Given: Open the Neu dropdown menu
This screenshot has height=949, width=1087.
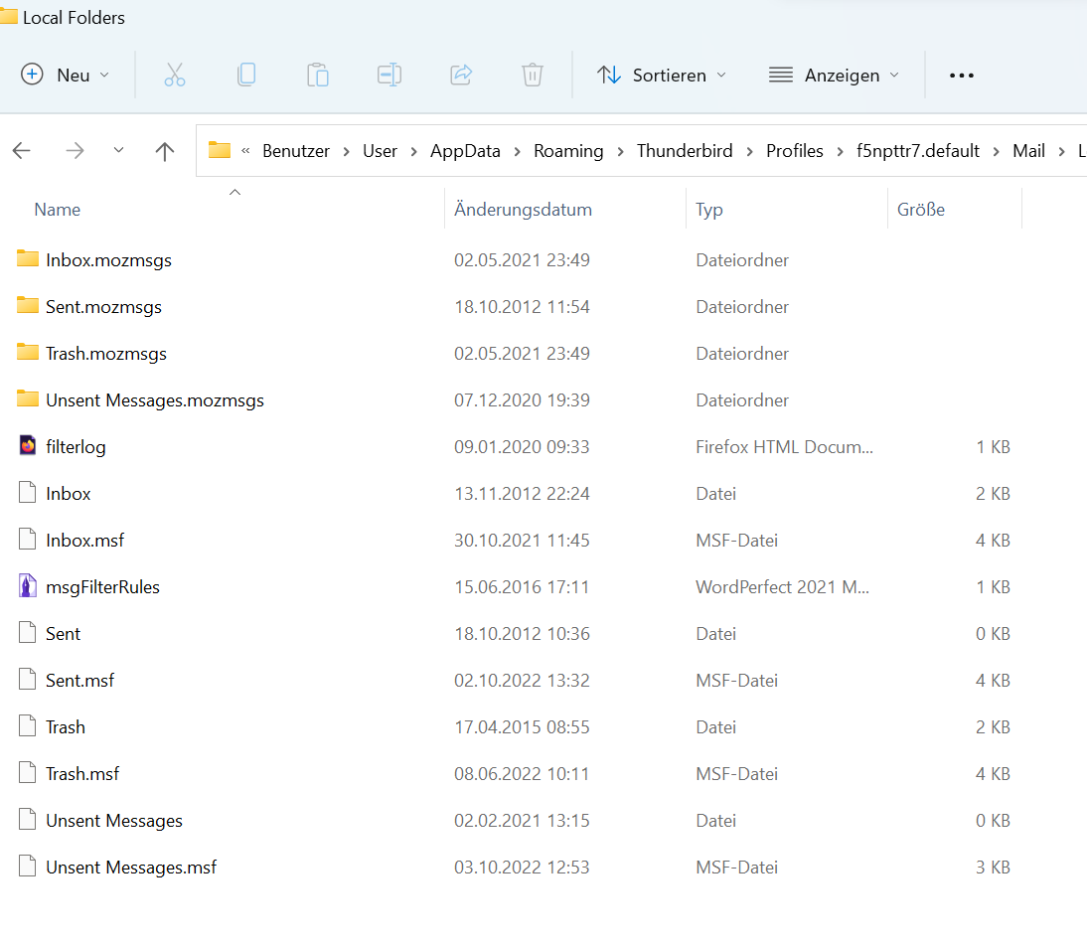Looking at the screenshot, I should click(66, 75).
